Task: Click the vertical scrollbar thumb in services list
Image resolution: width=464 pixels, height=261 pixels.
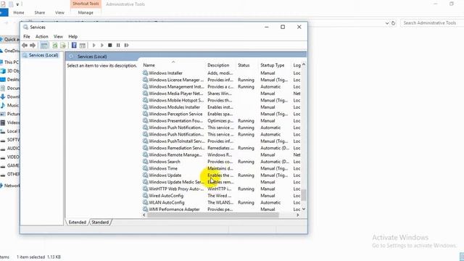Action: coord(304,195)
